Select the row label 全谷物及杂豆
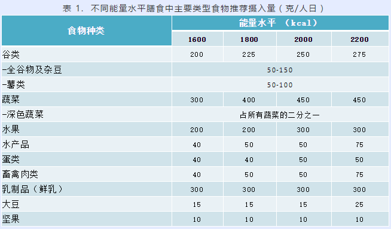Screen dimensions: 391x229 pos(32,69)
